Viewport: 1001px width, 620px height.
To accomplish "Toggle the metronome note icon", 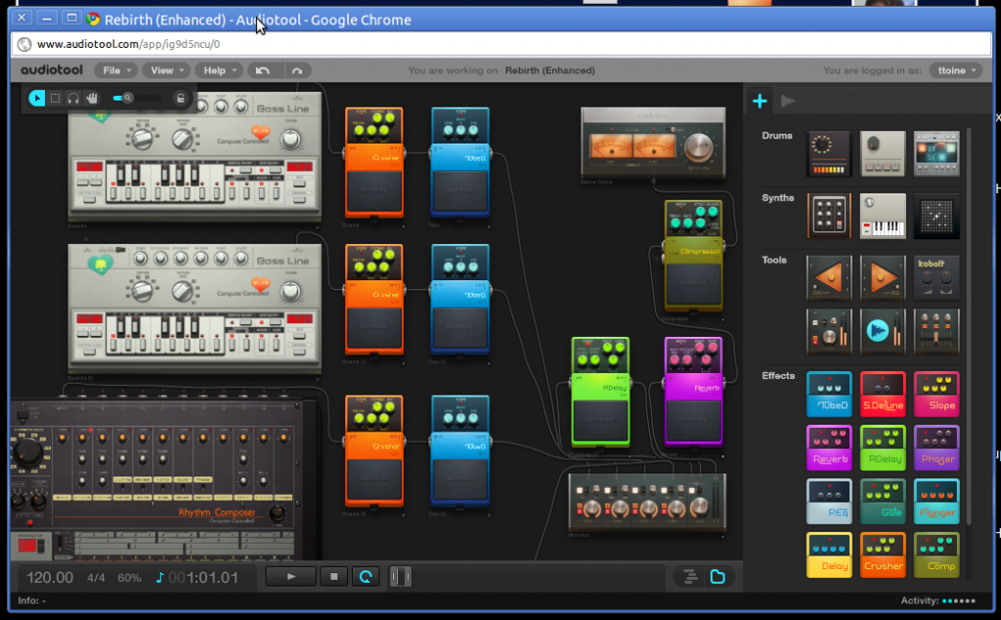I will [159, 578].
